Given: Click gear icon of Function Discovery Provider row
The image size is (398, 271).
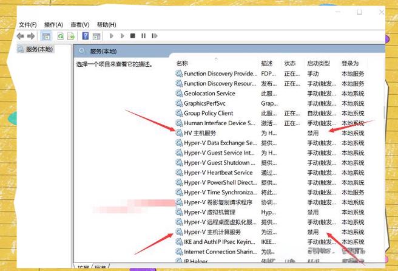Looking at the screenshot, I should 179,74.
